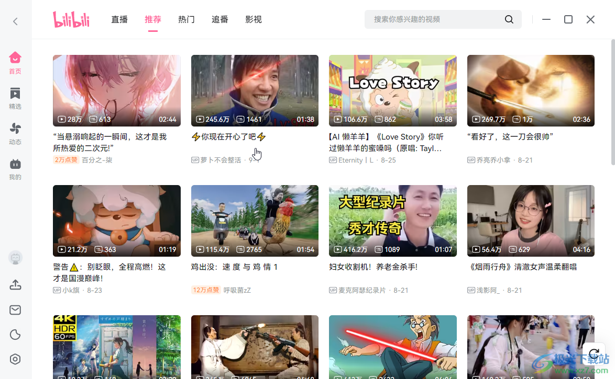Select 首页 home icon in sidebar

pyautogui.click(x=15, y=63)
